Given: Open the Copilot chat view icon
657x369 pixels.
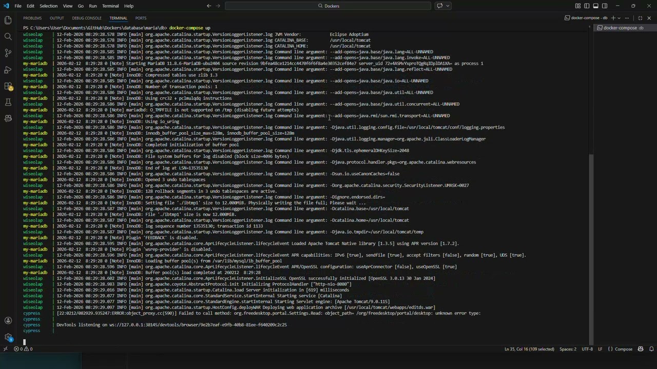Looking at the screenshot, I should (x=8, y=118).
